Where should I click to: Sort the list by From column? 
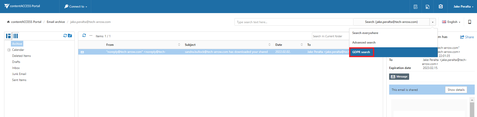pyautogui.click(x=110, y=45)
